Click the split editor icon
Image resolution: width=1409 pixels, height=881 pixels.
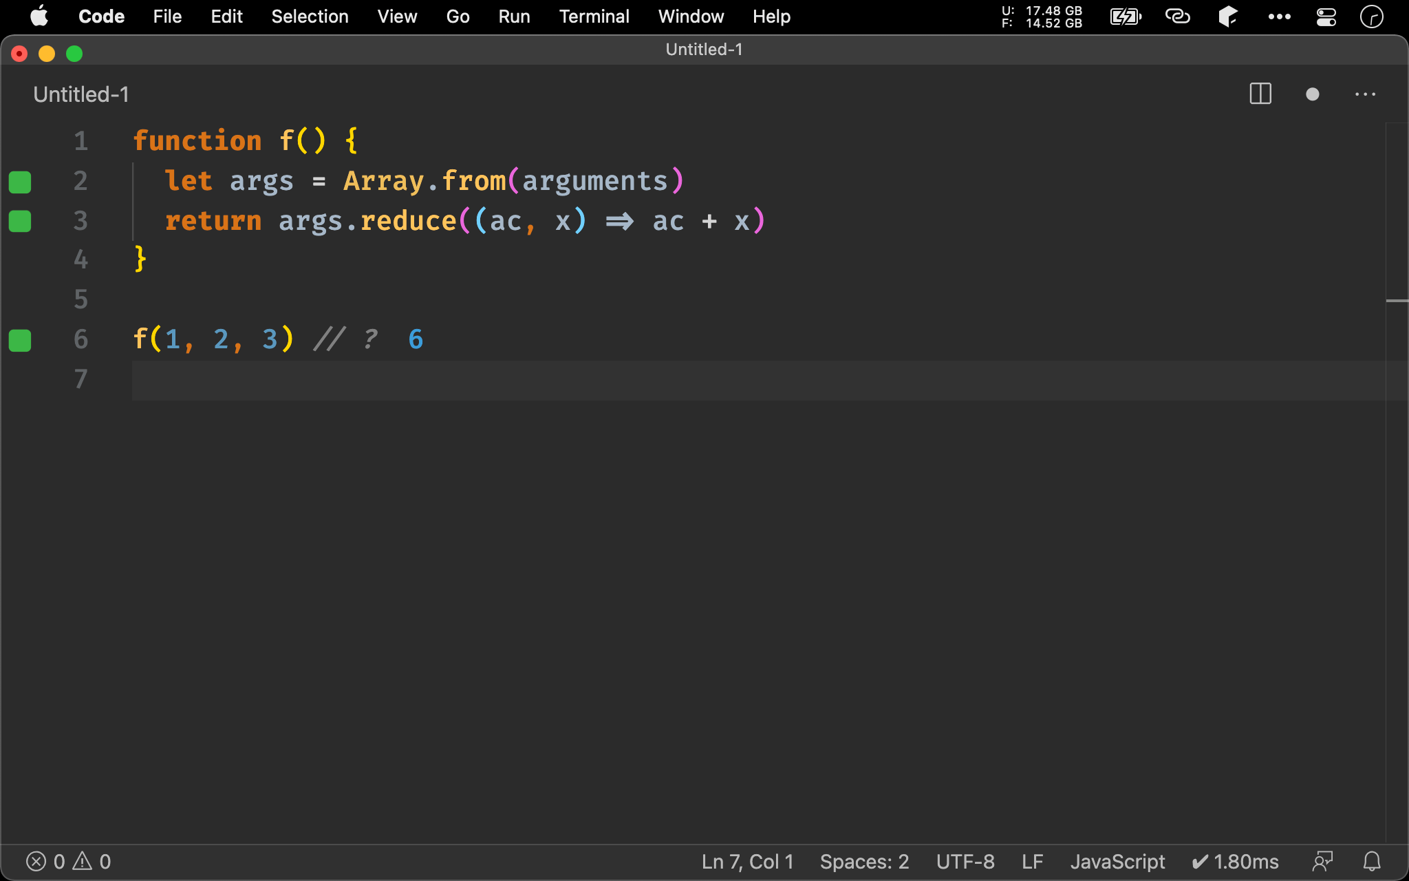tap(1261, 94)
